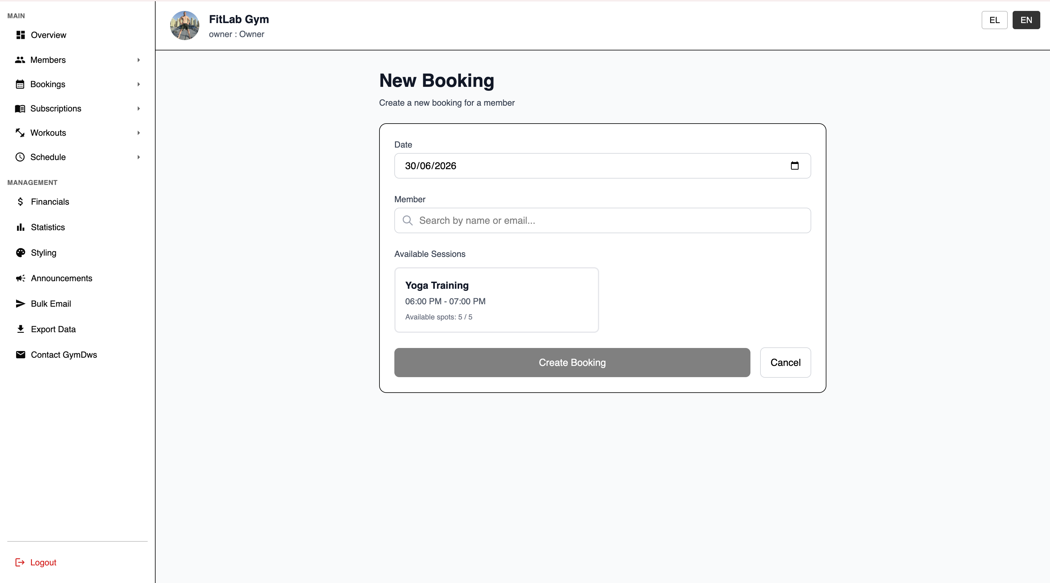Click the 'New Booking' heading

tap(437, 81)
